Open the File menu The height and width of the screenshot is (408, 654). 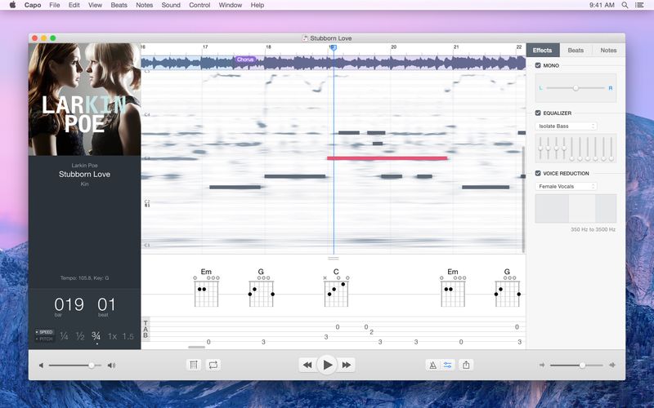(x=55, y=5)
